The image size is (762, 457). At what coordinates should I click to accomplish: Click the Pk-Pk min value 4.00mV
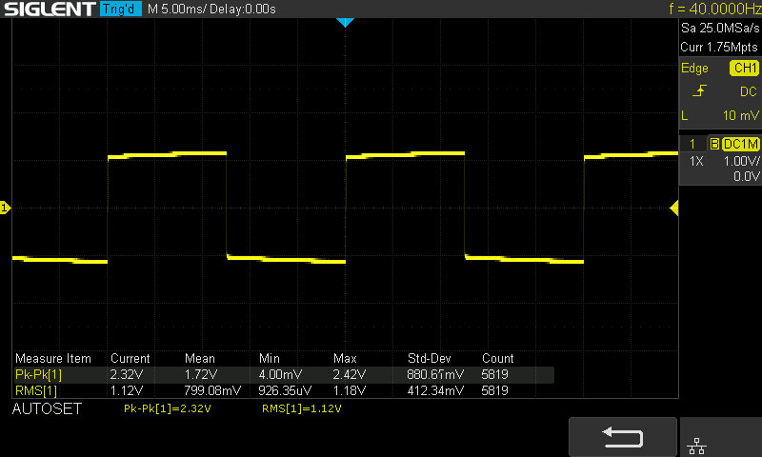click(280, 374)
